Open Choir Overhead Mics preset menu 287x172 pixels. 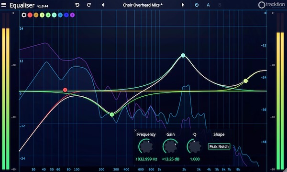tap(143, 5)
